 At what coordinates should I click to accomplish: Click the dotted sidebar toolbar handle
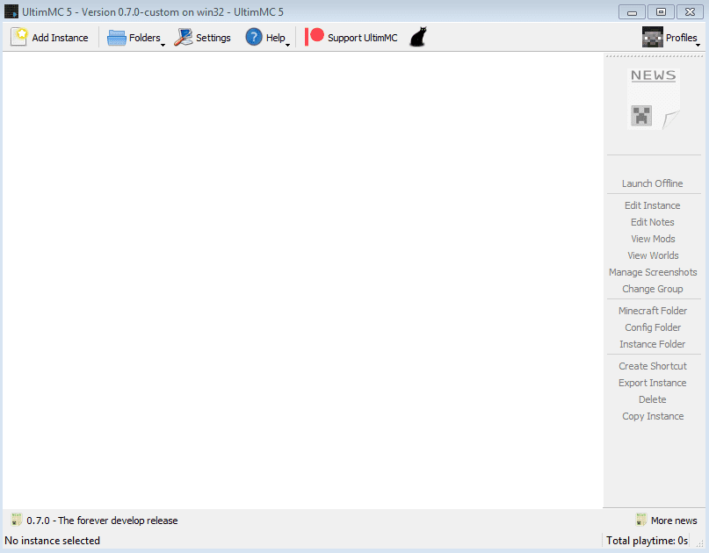pyautogui.click(x=654, y=56)
